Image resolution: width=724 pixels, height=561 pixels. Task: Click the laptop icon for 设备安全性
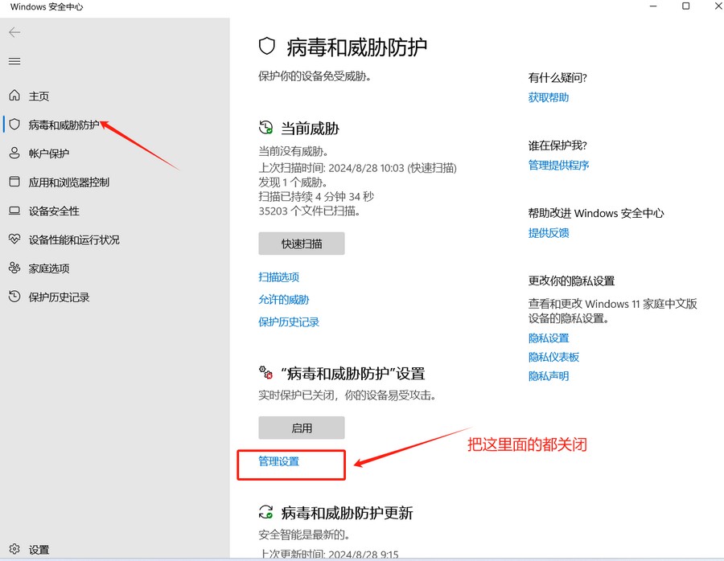(x=14, y=211)
